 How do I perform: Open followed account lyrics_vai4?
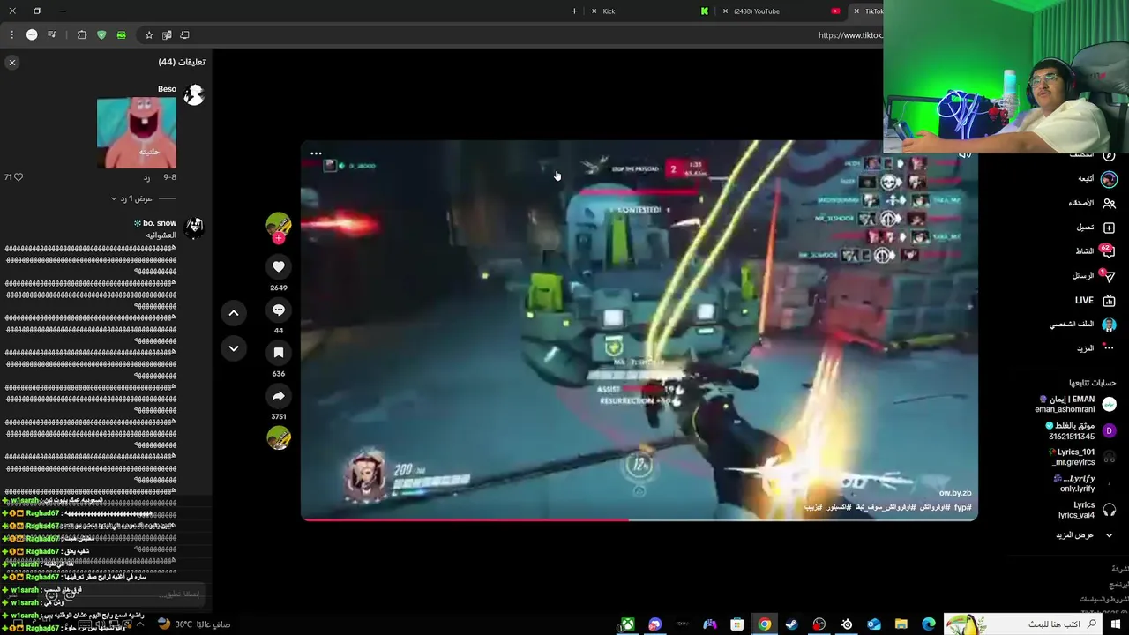coord(1088,510)
